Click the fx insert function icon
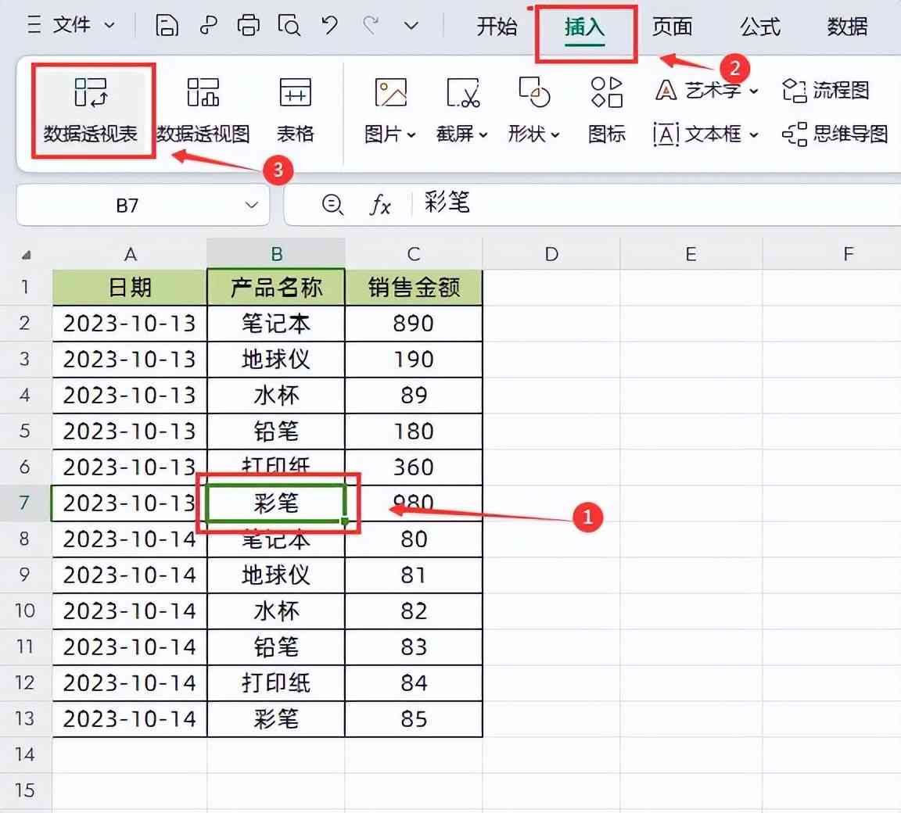The height and width of the screenshot is (813, 901). click(380, 205)
